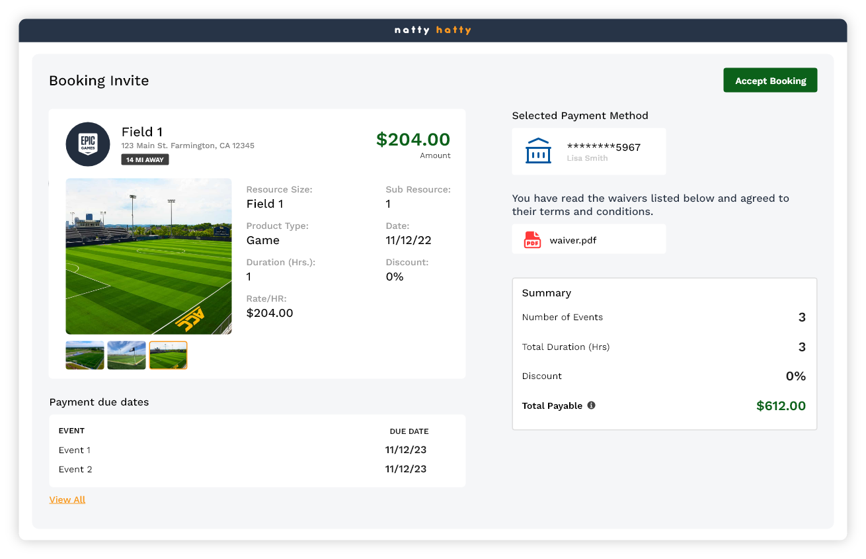Click the Event 2 due date 11/12/23
The image size is (866, 559).
(406, 468)
